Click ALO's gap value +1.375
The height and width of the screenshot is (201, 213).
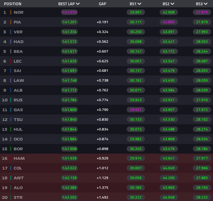(103, 188)
